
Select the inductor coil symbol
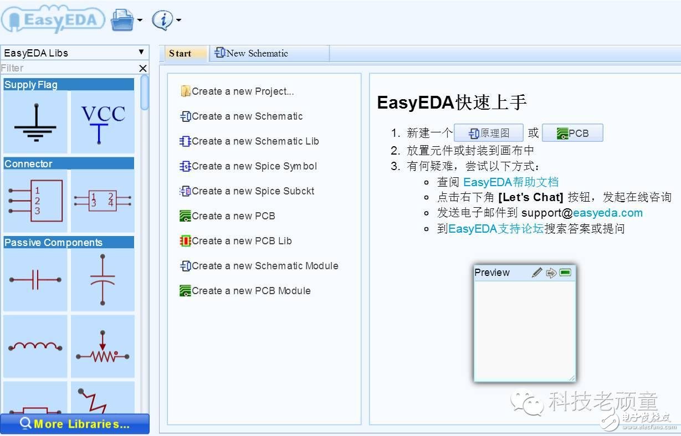[x=35, y=346]
